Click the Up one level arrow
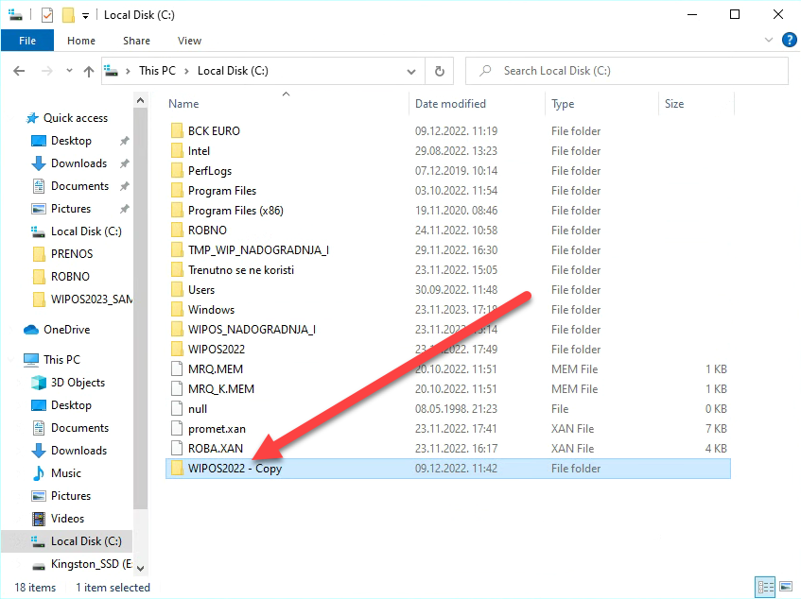801x599 pixels. [x=89, y=71]
